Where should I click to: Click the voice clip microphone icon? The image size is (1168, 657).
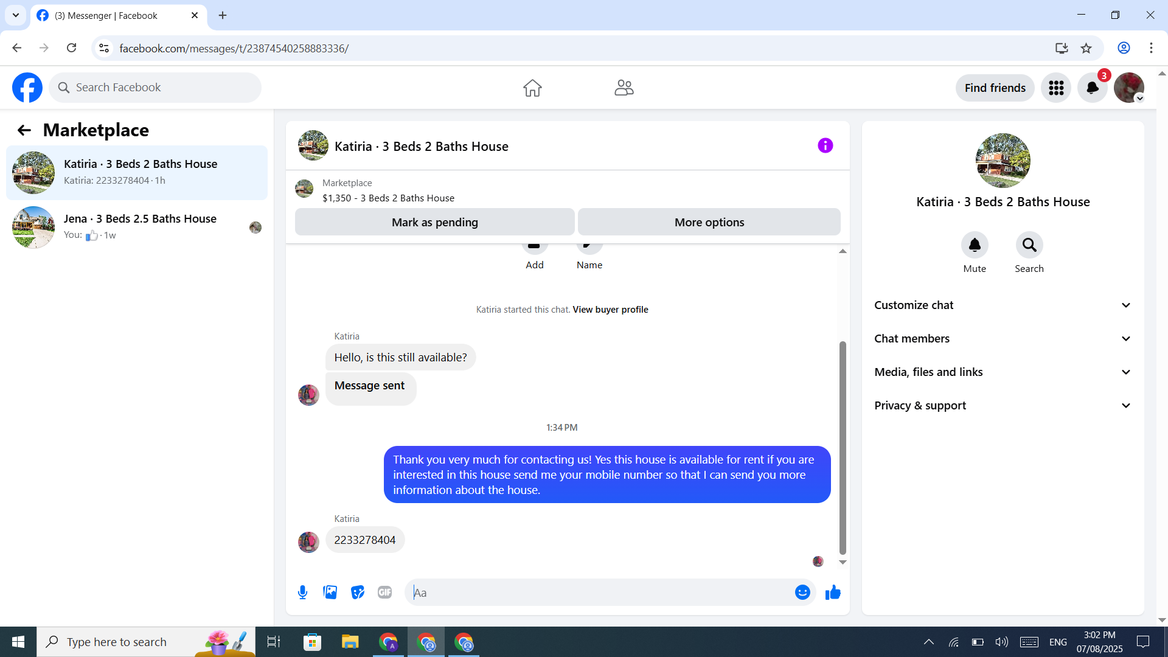[302, 592]
